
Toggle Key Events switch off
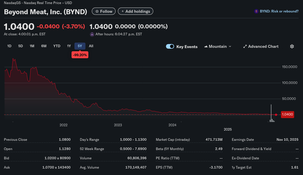pyautogui.click(x=170, y=46)
